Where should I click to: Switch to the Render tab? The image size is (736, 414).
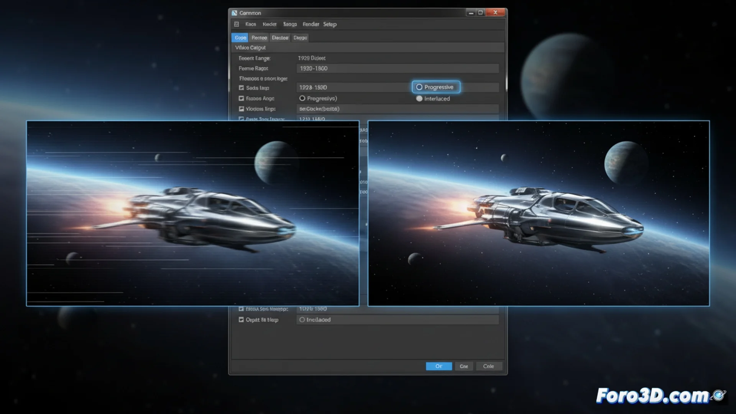259,38
